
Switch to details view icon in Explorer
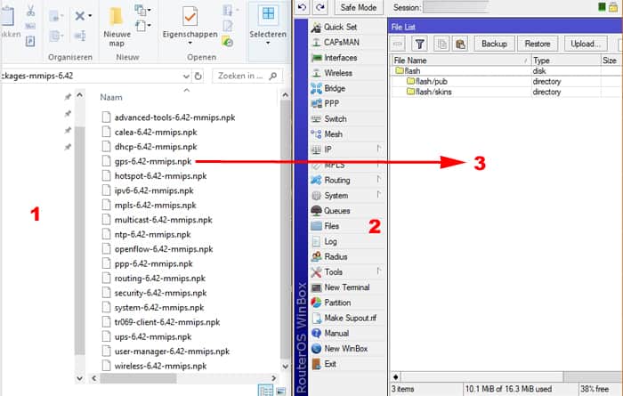pos(265,391)
